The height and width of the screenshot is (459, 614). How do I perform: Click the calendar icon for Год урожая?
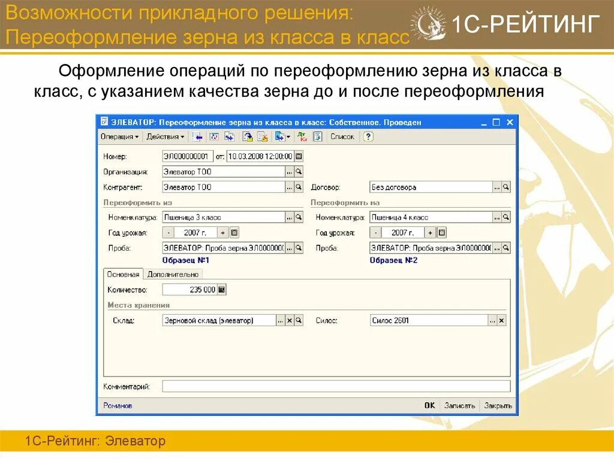point(235,232)
